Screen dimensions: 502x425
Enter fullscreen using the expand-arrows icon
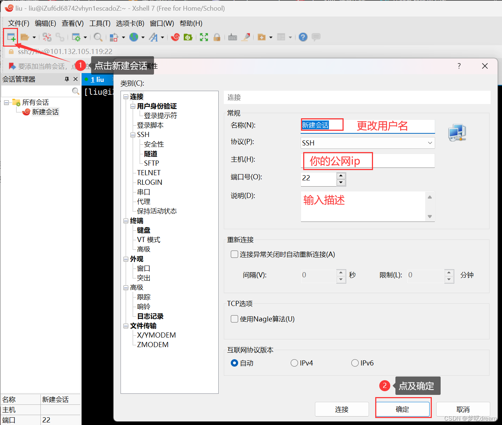204,37
